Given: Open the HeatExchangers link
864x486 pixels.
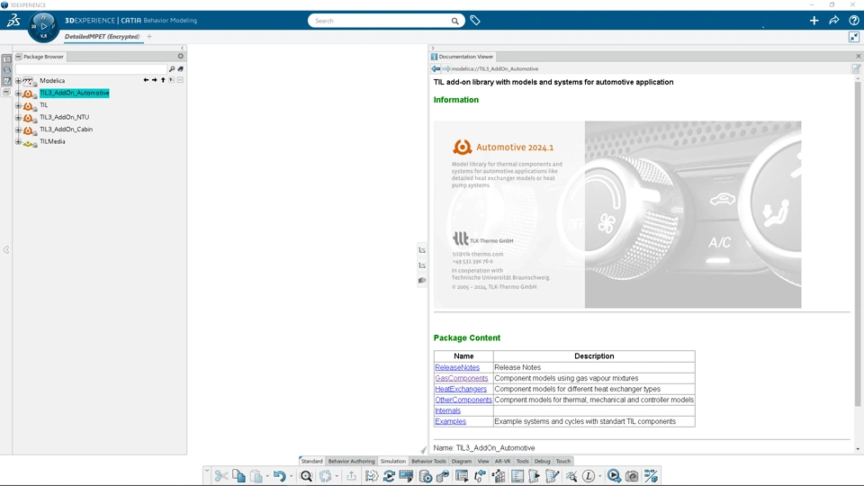Looking at the screenshot, I should (461, 389).
